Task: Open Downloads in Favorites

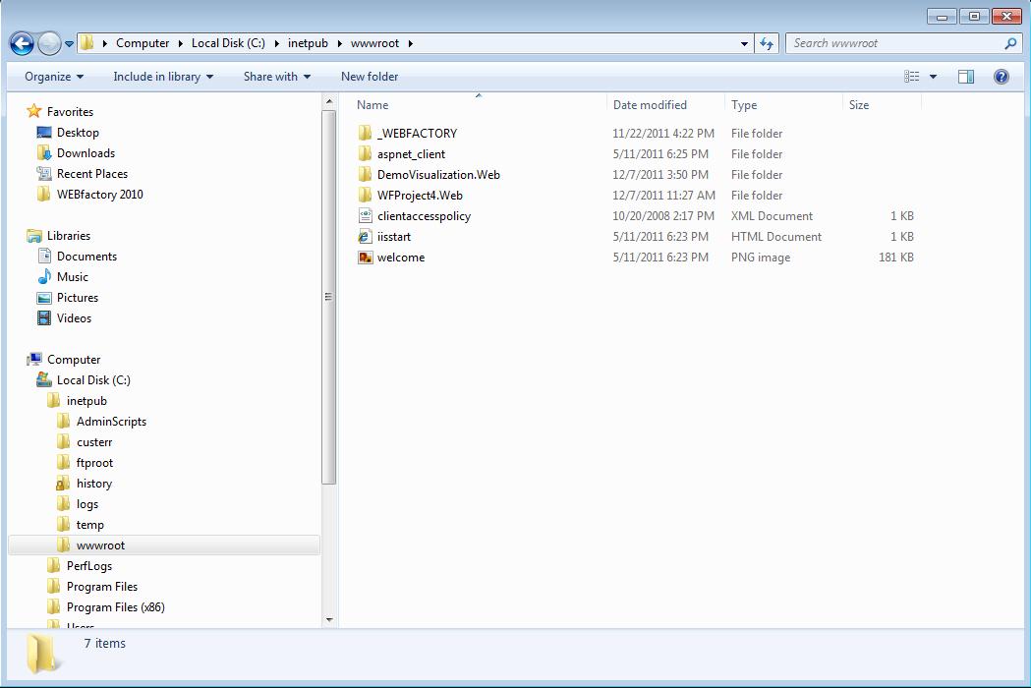Action: click(x=86, y=153)
